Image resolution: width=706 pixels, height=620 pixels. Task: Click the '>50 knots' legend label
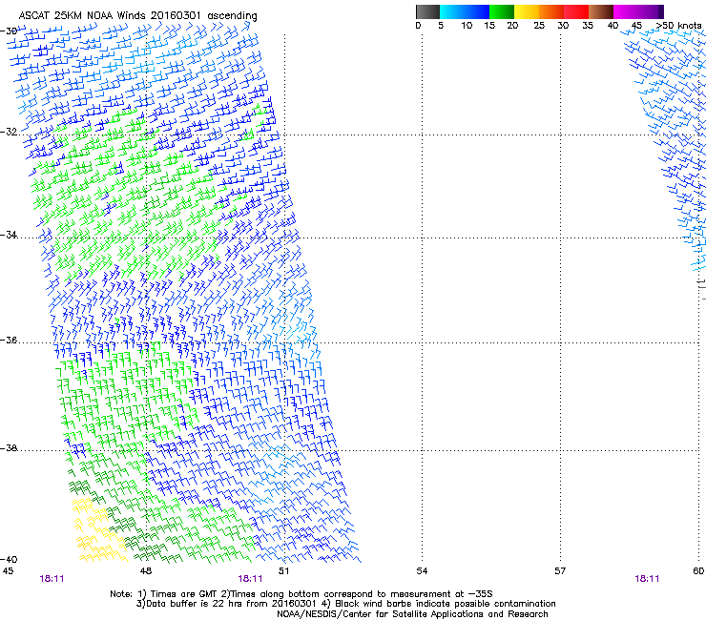(678, 26)
